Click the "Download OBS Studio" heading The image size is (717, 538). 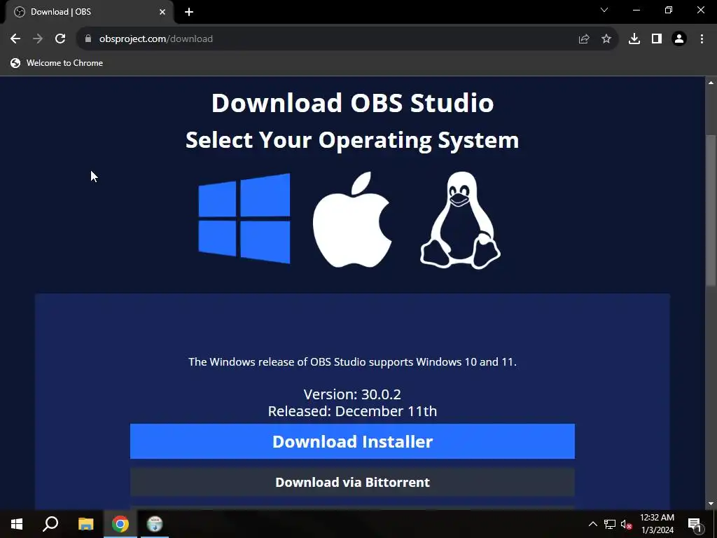click(x=353, y=103)
